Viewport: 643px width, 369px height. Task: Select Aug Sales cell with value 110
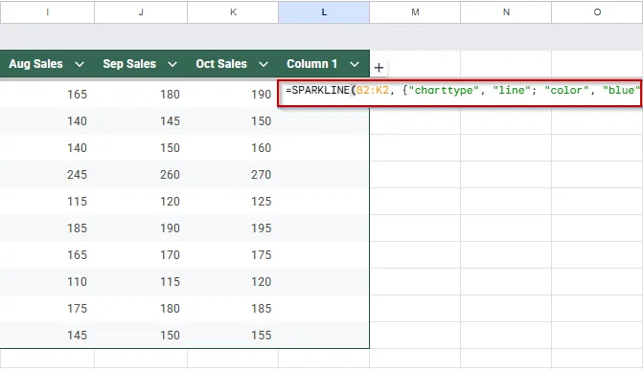point(47,282)
